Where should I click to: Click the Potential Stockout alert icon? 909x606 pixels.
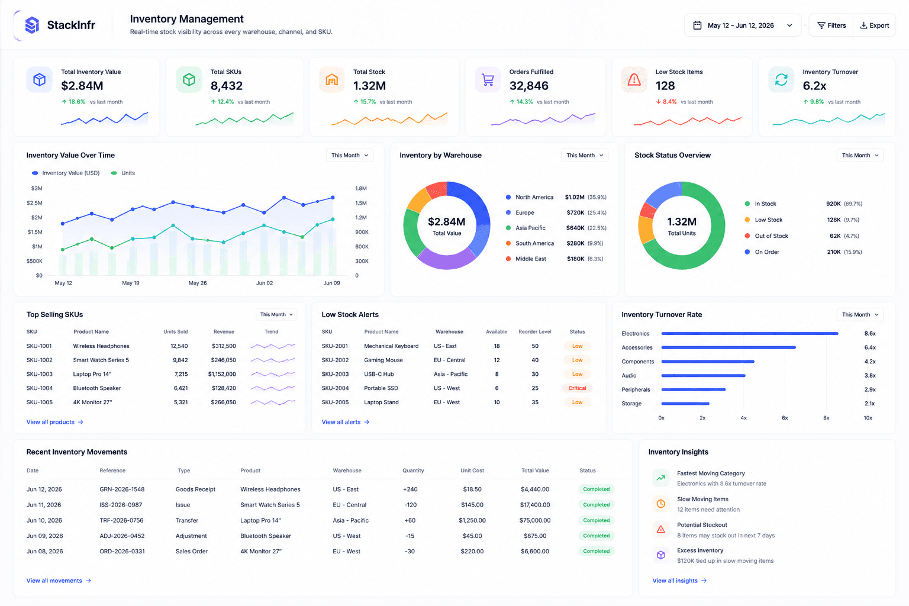(x=661, y=530)
